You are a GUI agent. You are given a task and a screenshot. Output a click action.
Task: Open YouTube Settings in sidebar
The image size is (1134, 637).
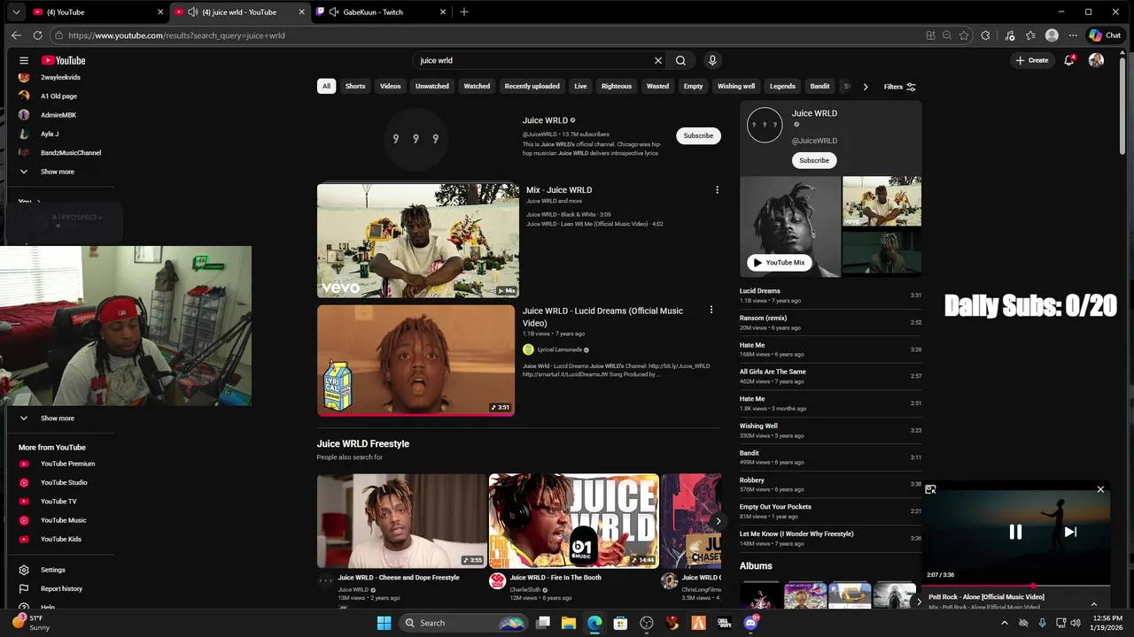tap(52, 570)
